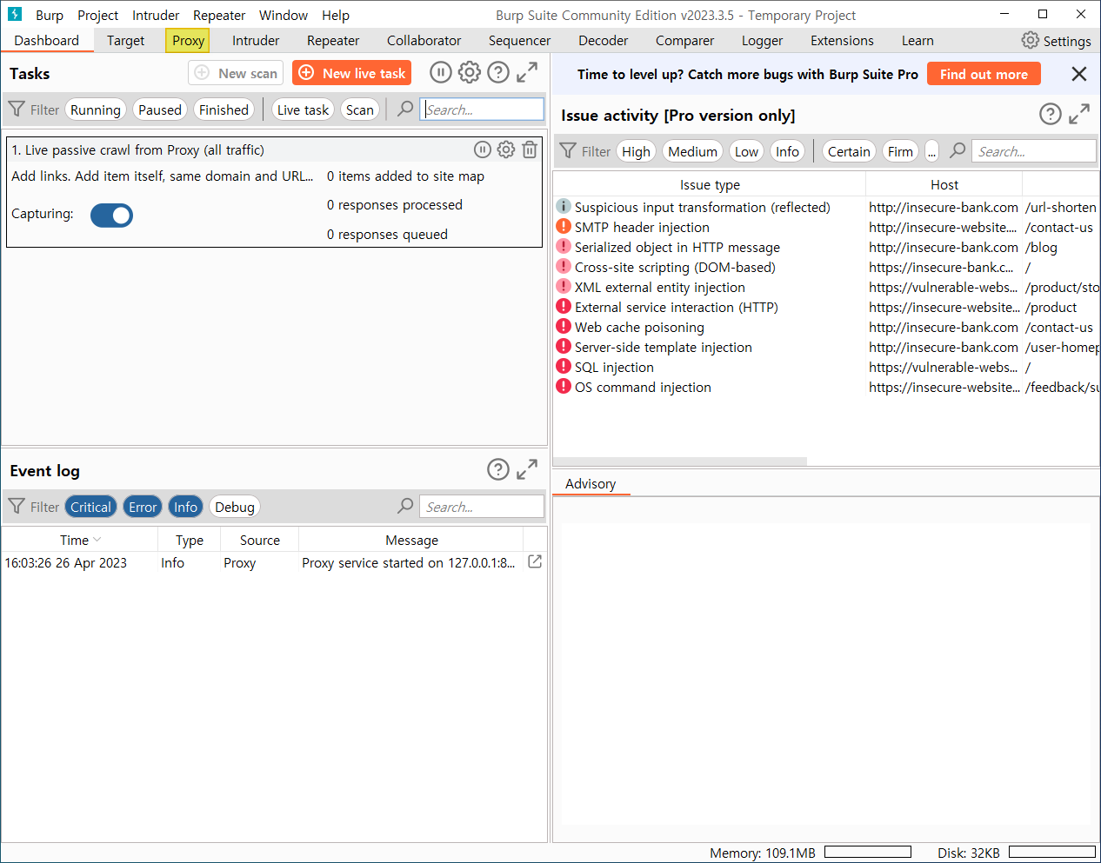Image resolution: width=1101 pixels, height=863 pixels.
Task: Focus the Tasks search field
Action: pyautogui.click(x=483, y=110)
